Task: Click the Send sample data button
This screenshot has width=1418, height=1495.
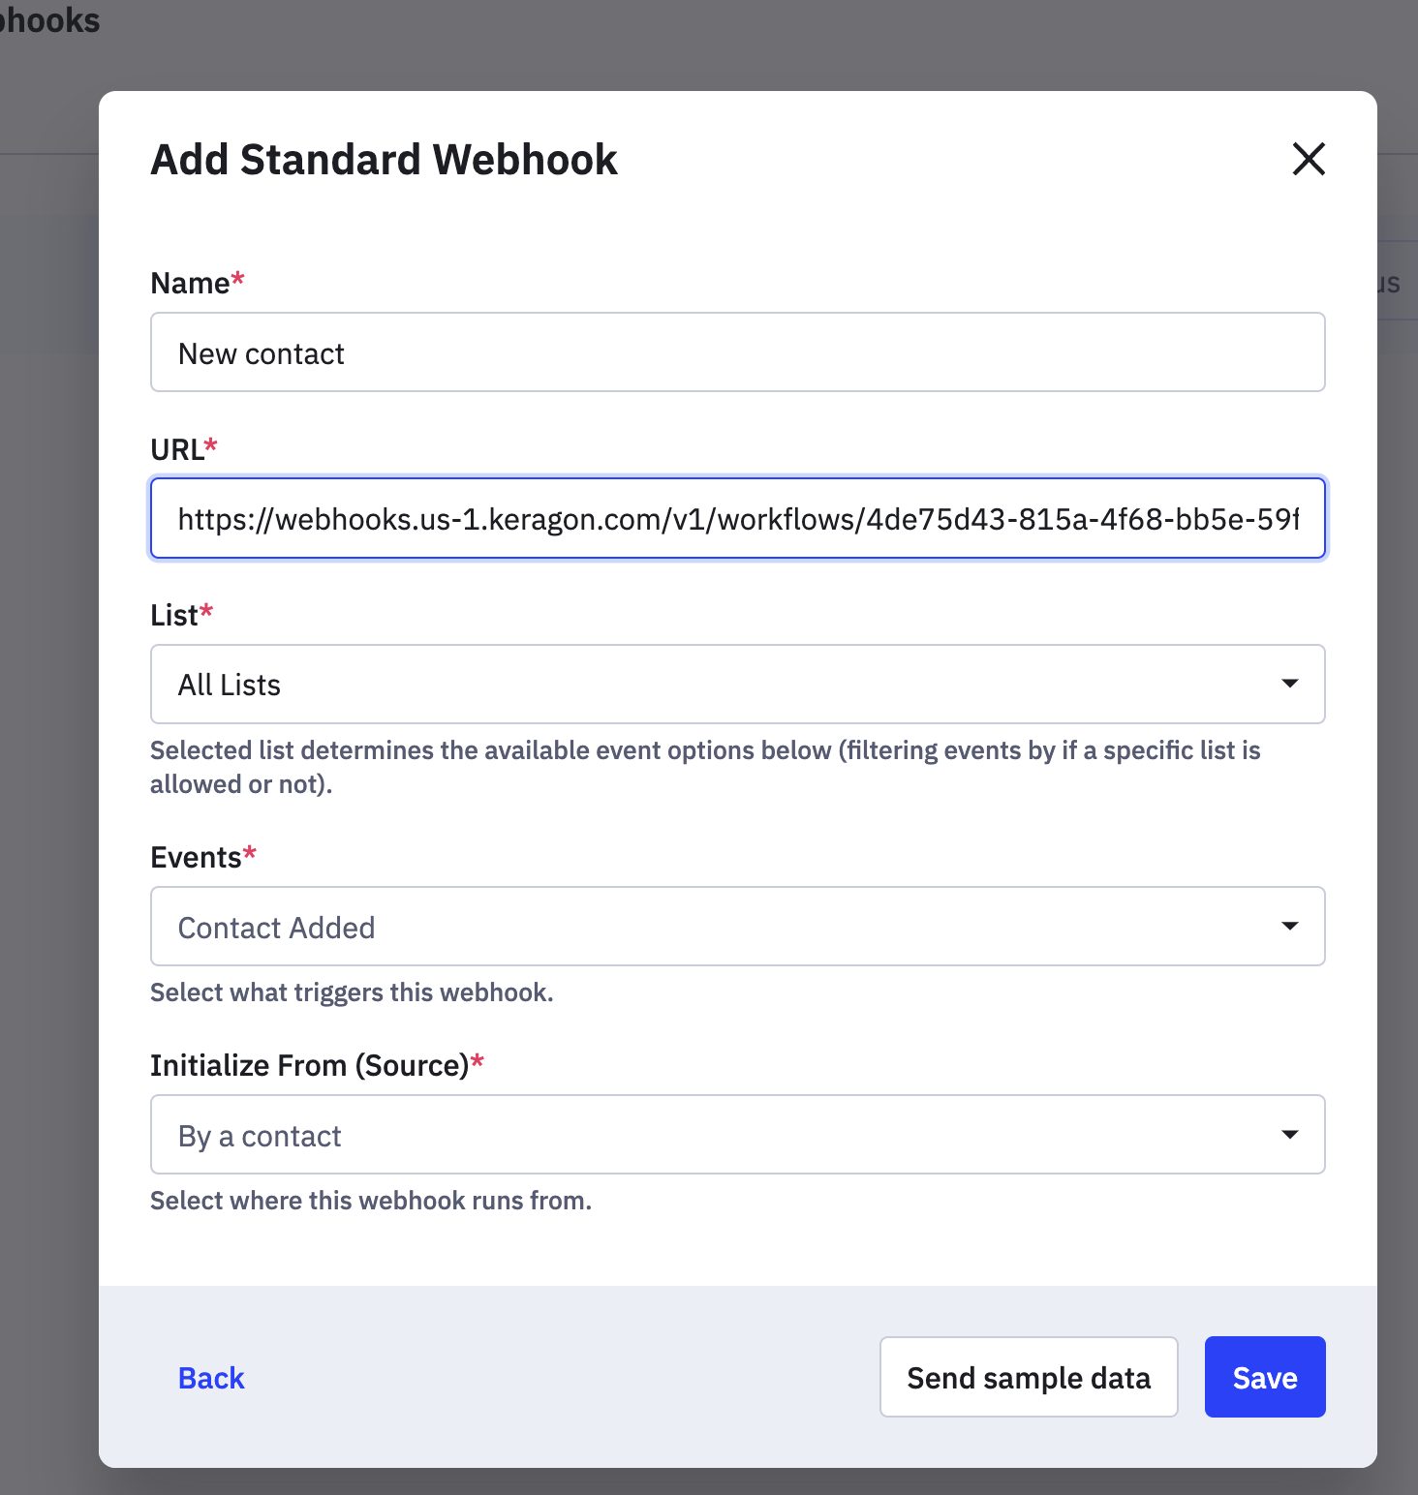Action: tap(1029, 1377)
